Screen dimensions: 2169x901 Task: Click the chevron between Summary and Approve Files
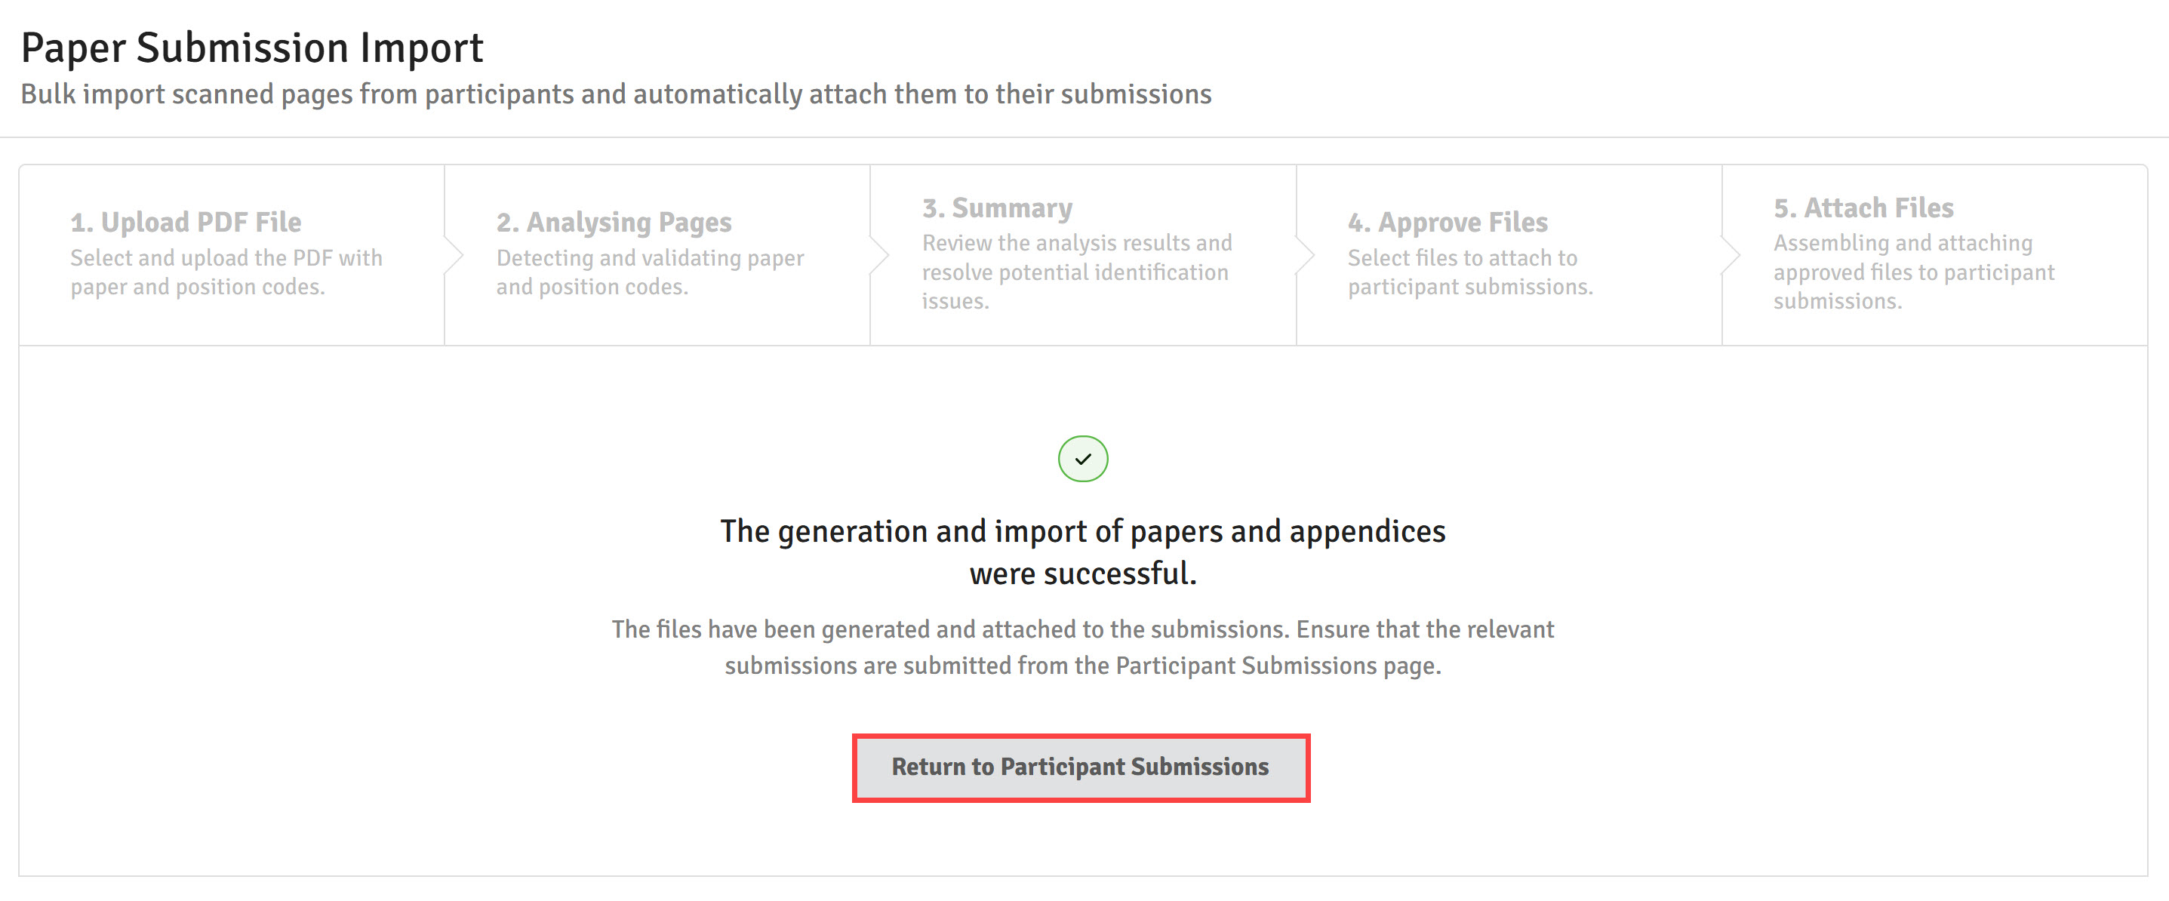tap(1306, 255)
